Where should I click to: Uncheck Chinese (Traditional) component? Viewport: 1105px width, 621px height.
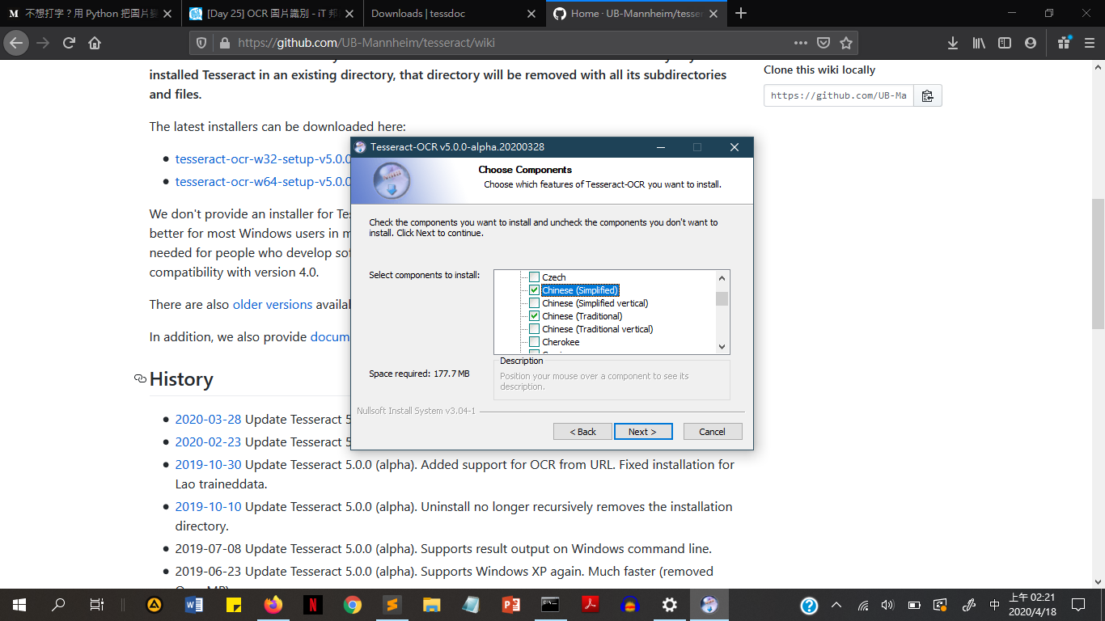[x=534, y=316]
